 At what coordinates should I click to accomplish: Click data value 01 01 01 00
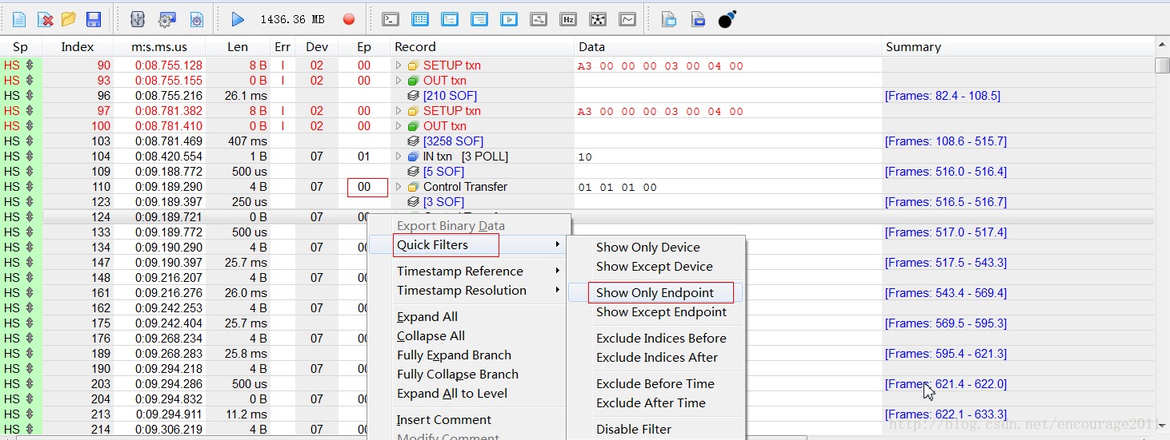[x=617, y=188]
